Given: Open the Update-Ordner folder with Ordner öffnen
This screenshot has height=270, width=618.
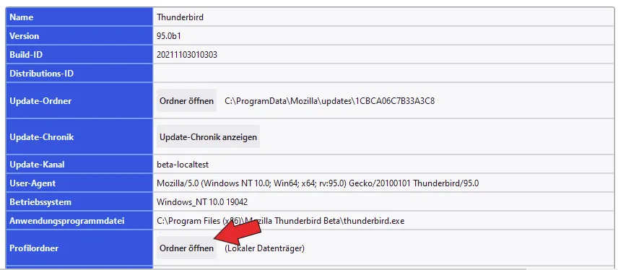Looking at the screenshot, I should click(x=186, y=101).
